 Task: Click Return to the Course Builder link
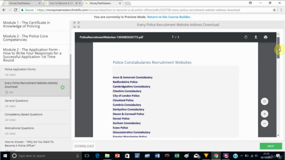click(169, 17)
